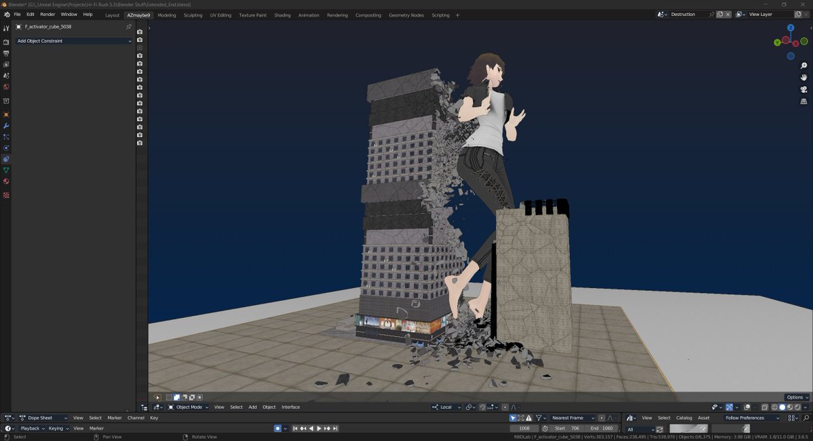Open the viewport Add menu

point(253,407)
